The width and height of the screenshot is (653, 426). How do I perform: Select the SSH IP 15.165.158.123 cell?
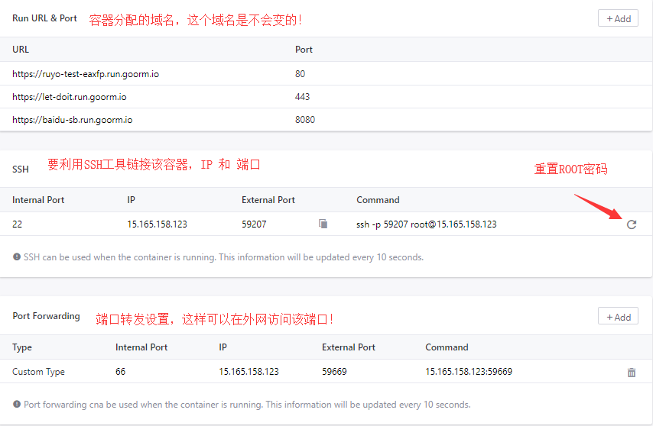157,224
